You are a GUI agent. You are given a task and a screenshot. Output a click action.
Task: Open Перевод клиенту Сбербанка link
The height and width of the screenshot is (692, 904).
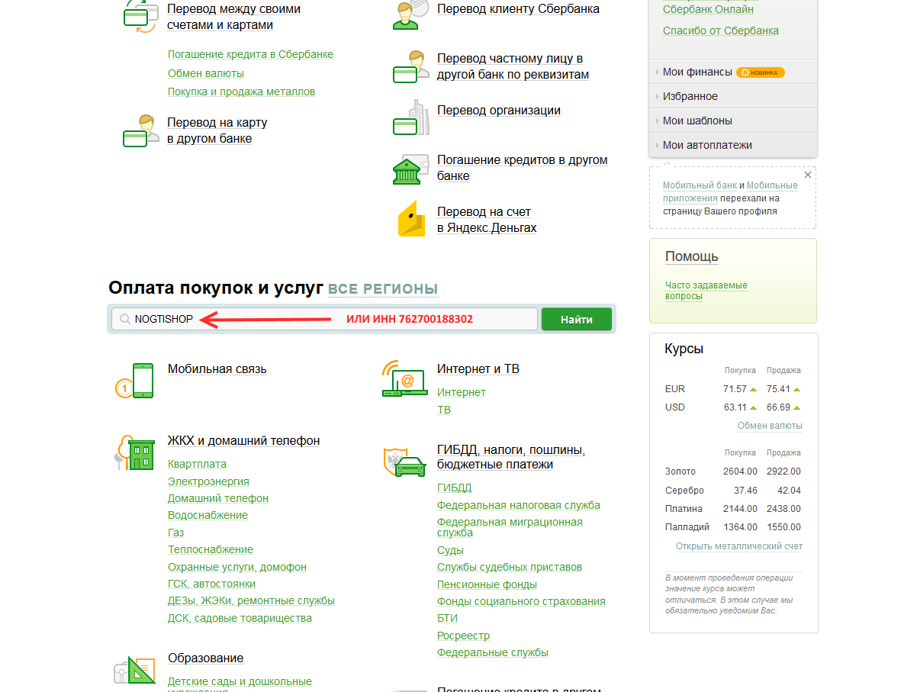coord(518,8)
